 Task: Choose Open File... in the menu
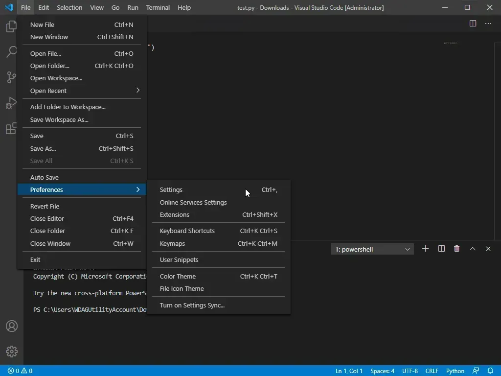(x=82, y=53)
